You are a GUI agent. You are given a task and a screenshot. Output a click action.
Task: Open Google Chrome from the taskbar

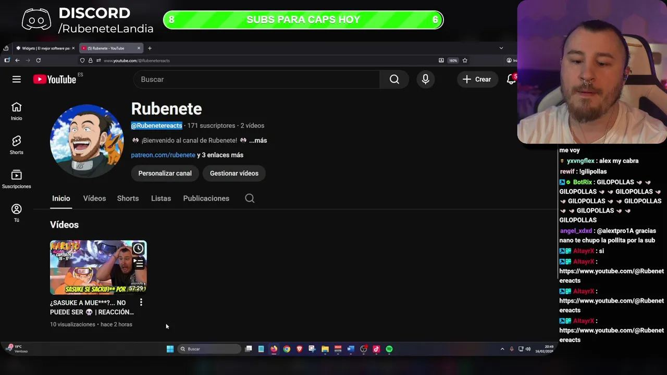[x=287, y=349]
